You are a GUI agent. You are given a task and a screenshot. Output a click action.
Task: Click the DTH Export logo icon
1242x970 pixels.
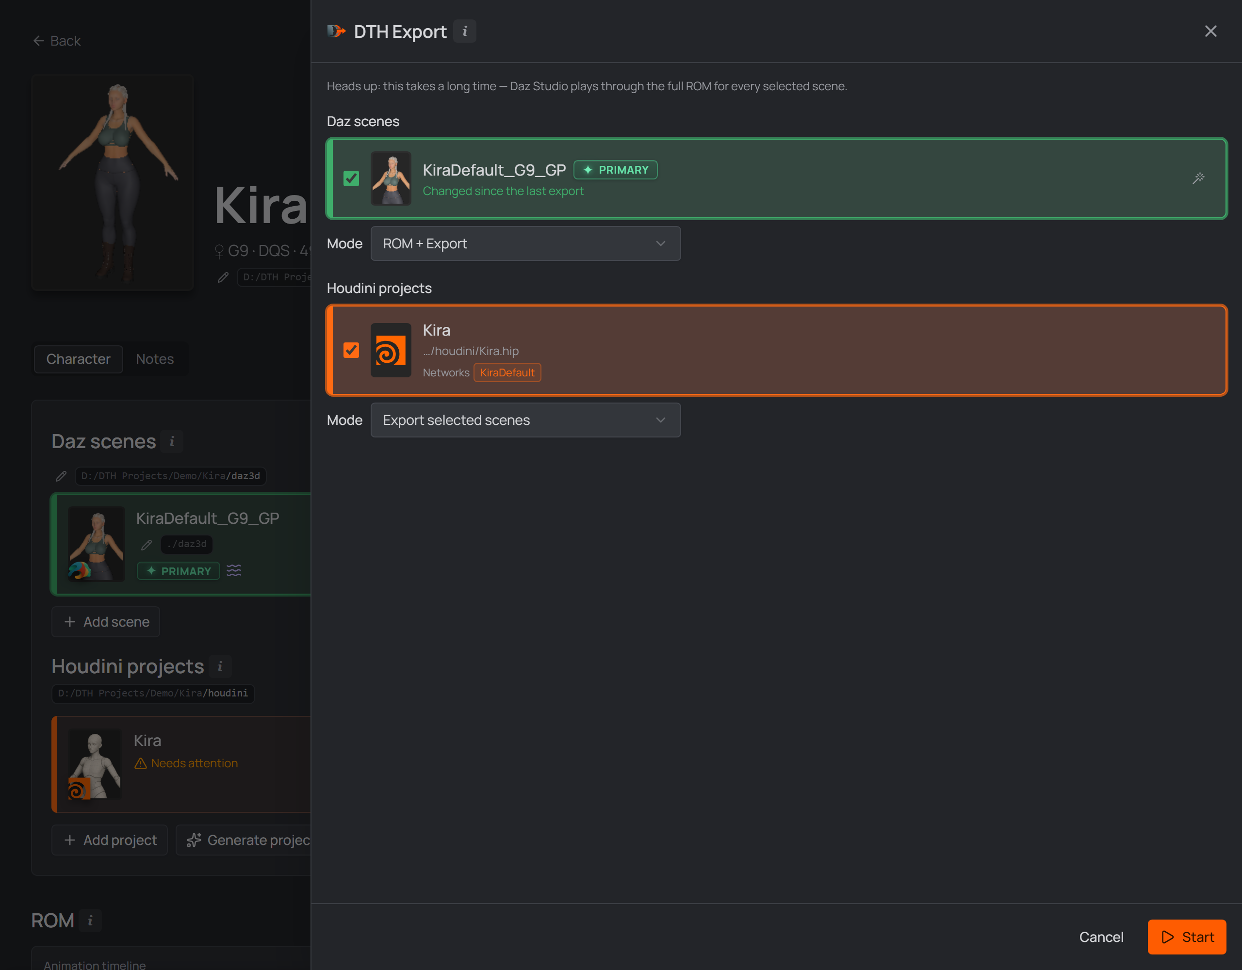(x=336, y=31)
